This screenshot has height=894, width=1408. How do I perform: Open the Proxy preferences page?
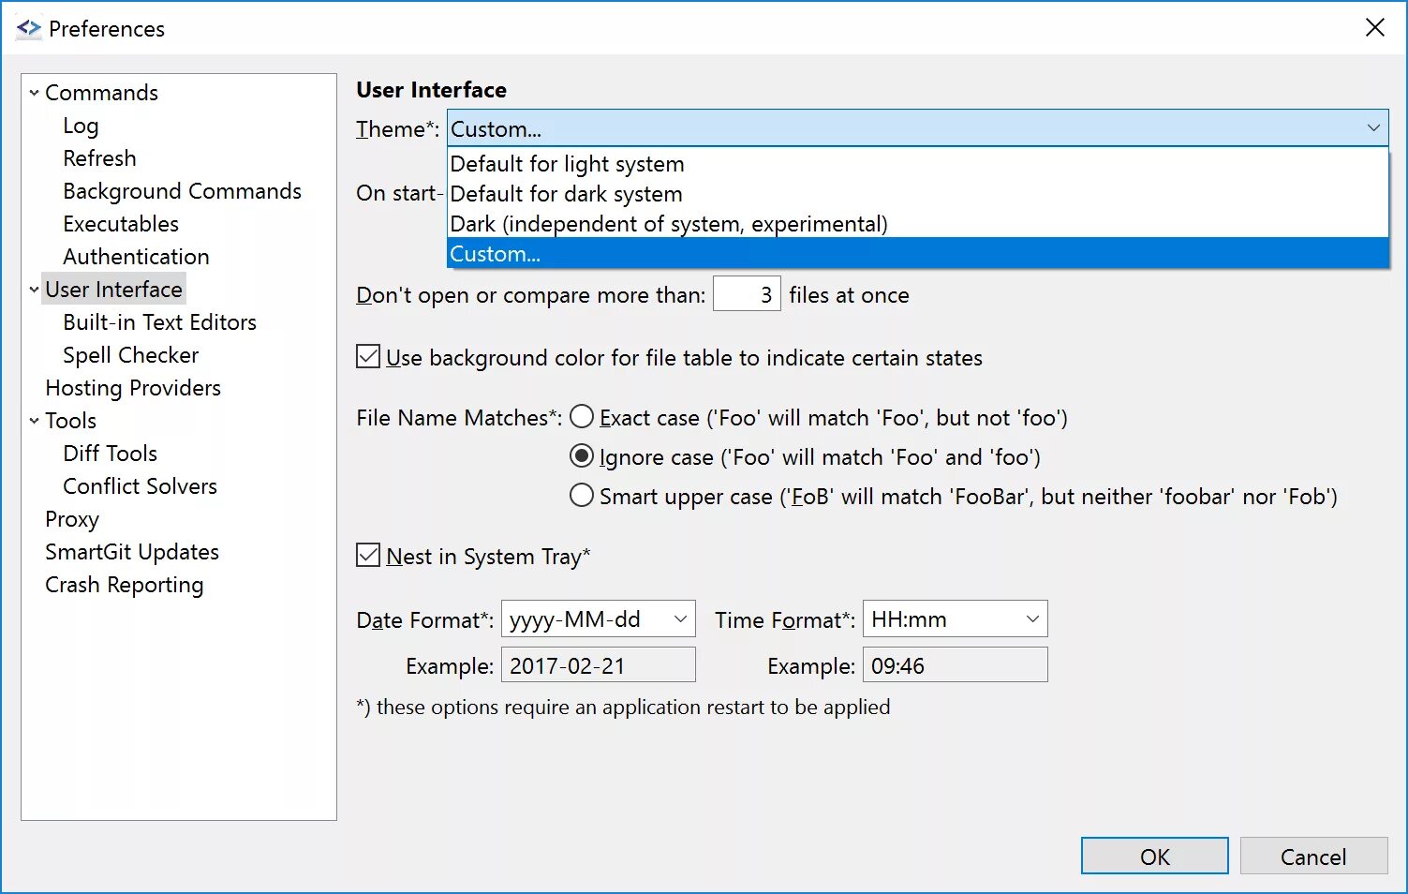(x=71, y=519)
